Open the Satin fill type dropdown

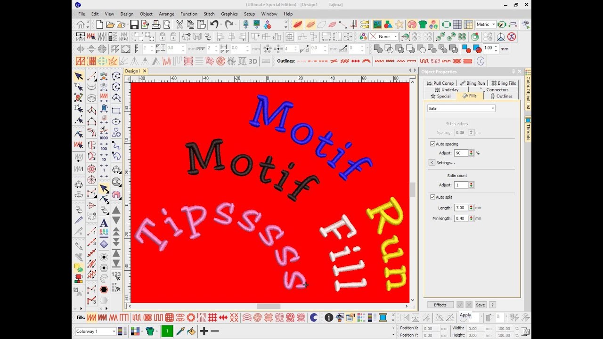461,108
